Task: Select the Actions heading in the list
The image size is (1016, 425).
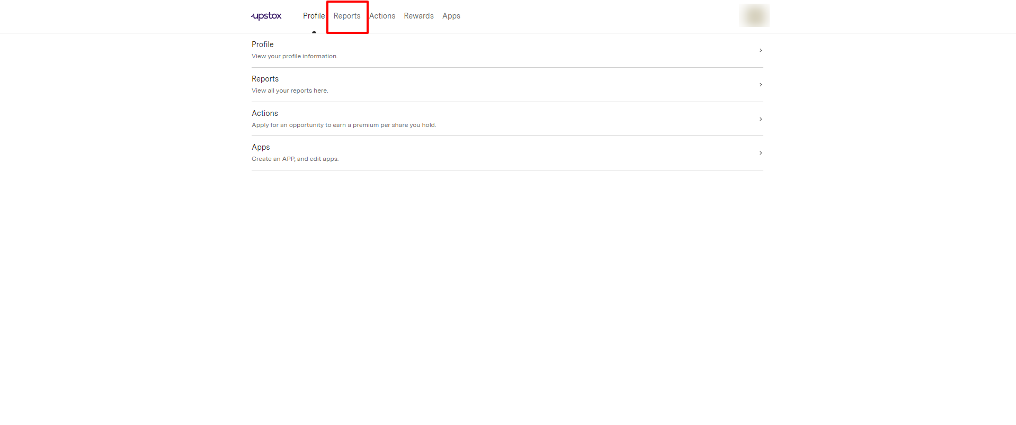Action: coord(265,113)
